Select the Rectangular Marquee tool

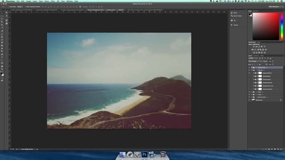coord(2,16)
